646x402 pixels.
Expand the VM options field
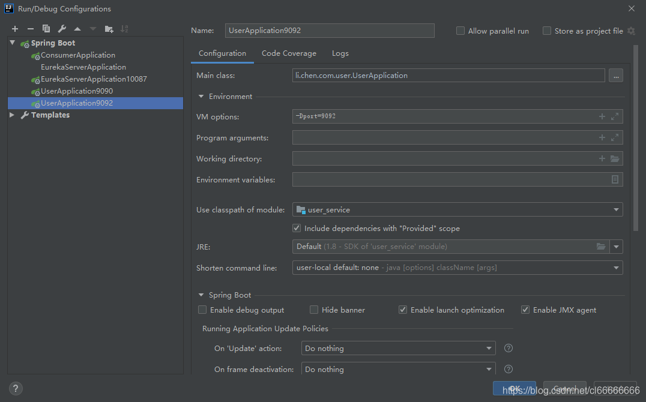coord(615,116)
